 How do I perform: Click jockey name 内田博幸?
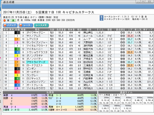point(88,79)
